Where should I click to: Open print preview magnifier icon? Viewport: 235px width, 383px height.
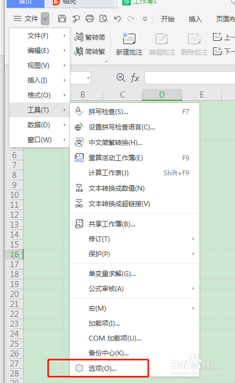(103, 19)
